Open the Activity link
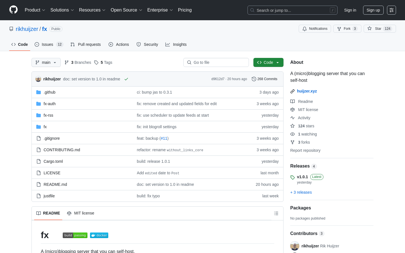 point(300,118)
